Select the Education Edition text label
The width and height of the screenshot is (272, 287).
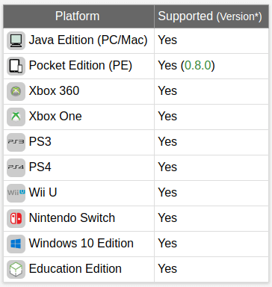pyautogui.click(x=75, y=268)
